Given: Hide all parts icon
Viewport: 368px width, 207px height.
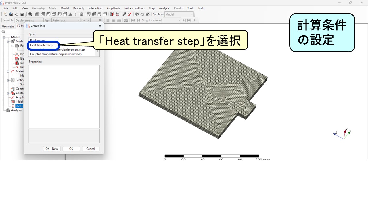Looking at the screenshot, I should (142, 14).
